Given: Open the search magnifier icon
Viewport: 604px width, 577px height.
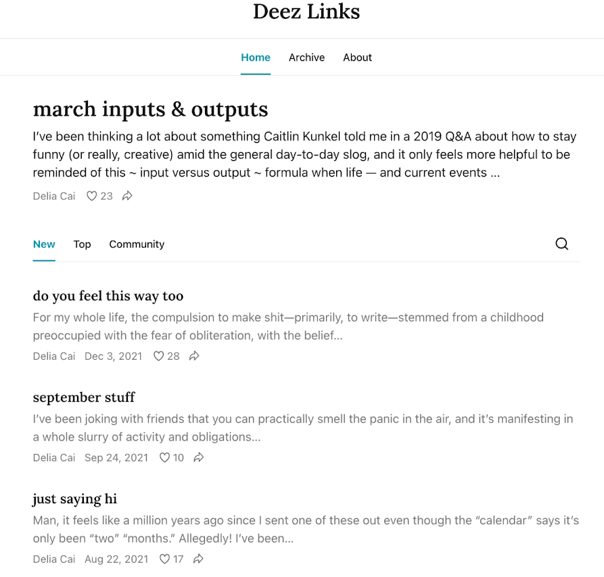Looking at the screenshot, I should tap(561, 244).
